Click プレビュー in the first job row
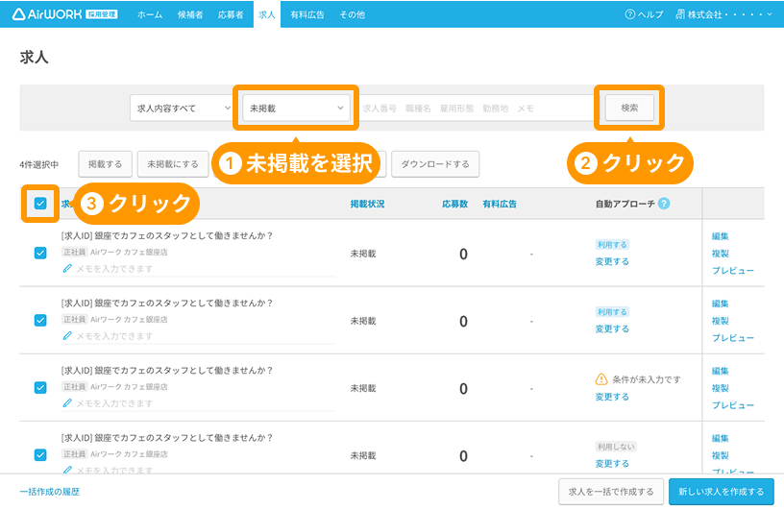Viewport: 784px width, 510px height. pyautogui.click(x=733, y=271)
